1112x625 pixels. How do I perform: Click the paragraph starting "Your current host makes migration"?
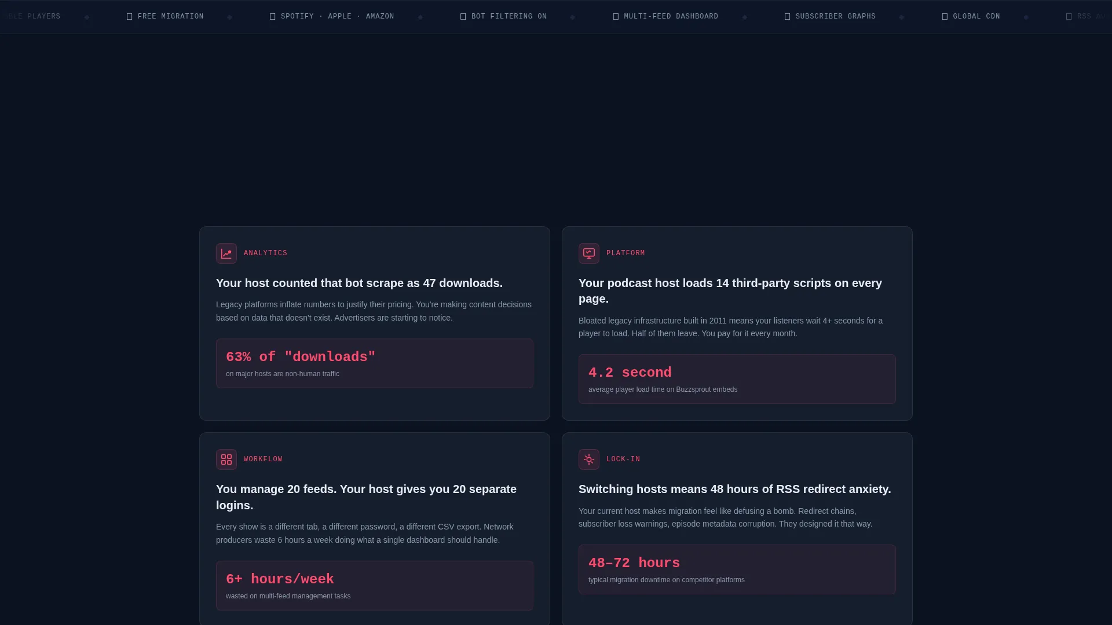725,517
